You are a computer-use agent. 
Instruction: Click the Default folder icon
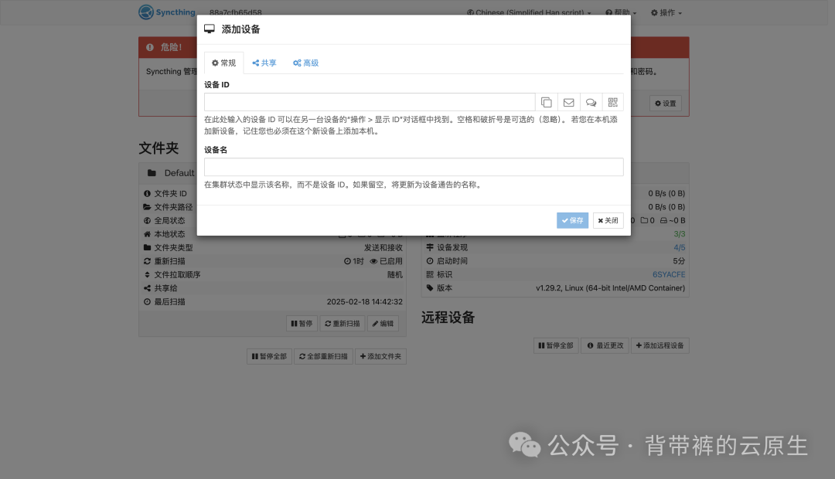[152, 173]
